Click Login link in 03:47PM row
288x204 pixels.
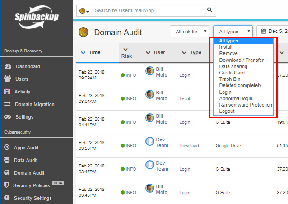point(185,169)
